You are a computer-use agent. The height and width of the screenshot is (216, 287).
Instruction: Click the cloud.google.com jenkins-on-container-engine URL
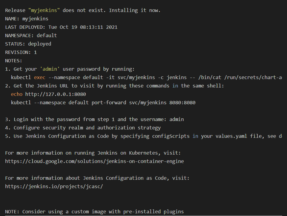point(94,161)
